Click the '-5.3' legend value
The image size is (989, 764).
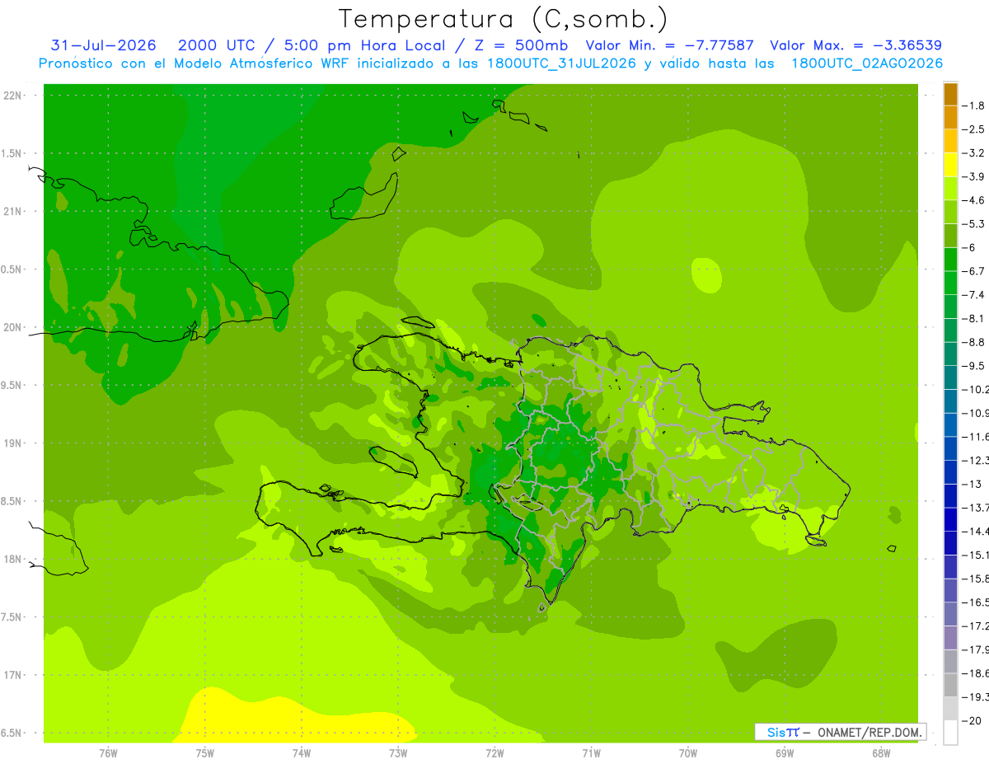coord(973,224)
